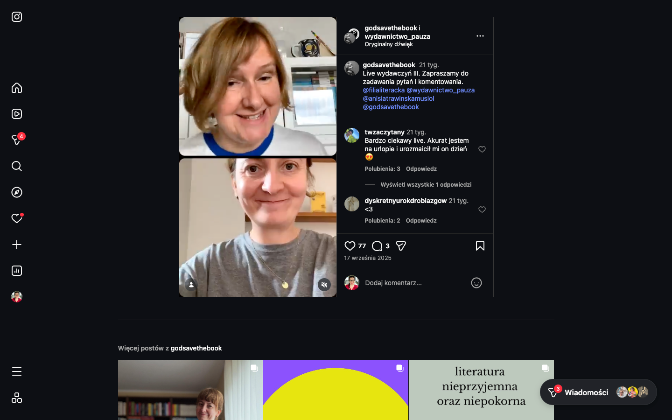Unmute the video sound

click(x=324, y=285)
